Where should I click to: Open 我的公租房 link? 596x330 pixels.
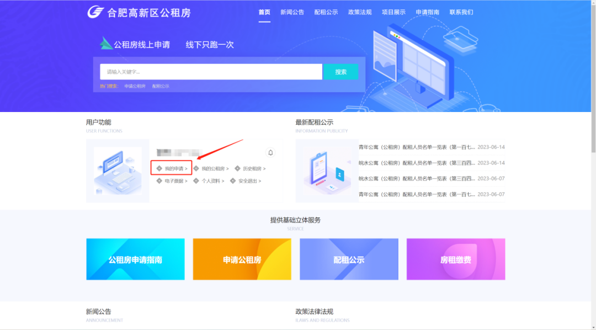(x=214, y=168)
